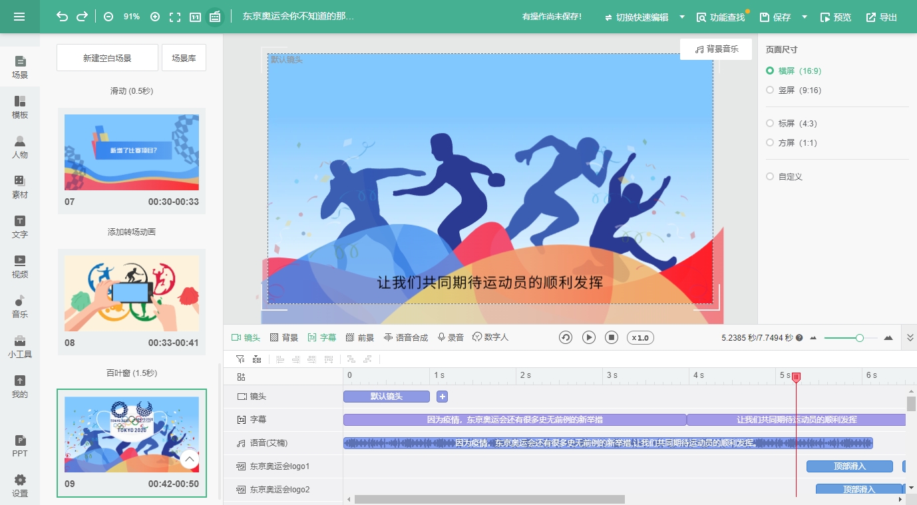The width and height of the screenshot is (917, 505).
Task: Expand the 保存 dropdown arrow
Action: pyautogui.click(x=805, y=17)
